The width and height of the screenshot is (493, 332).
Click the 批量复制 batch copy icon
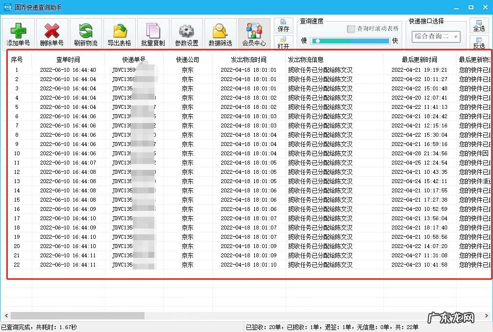pos(153,33)
